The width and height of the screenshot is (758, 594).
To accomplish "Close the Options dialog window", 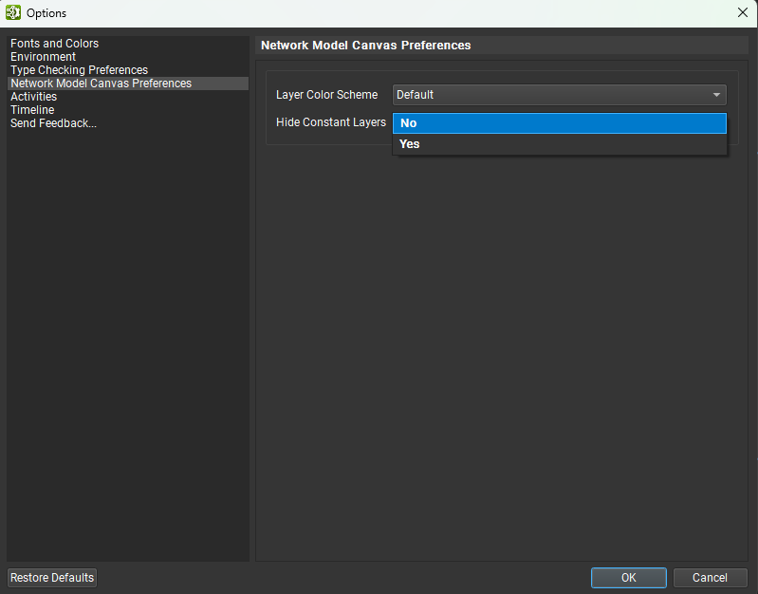I will point(742,13).
